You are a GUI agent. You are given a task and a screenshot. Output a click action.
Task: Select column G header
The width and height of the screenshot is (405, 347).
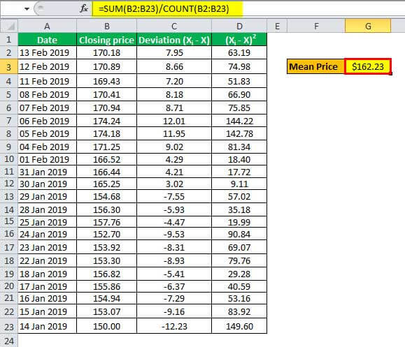coord(368,27)
